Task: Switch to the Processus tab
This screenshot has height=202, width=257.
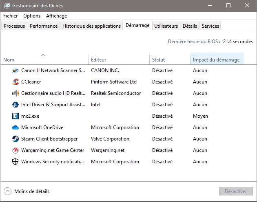Action: [x=14, y=26]
